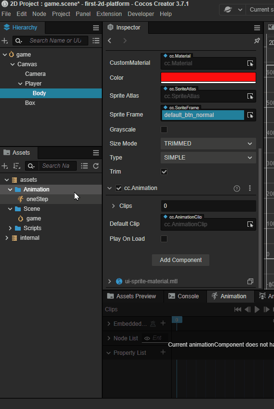The height and width of the screenshot is (409, 274).
Task: Open the Inspector panel hamburger menu
Action: (257, 28)
